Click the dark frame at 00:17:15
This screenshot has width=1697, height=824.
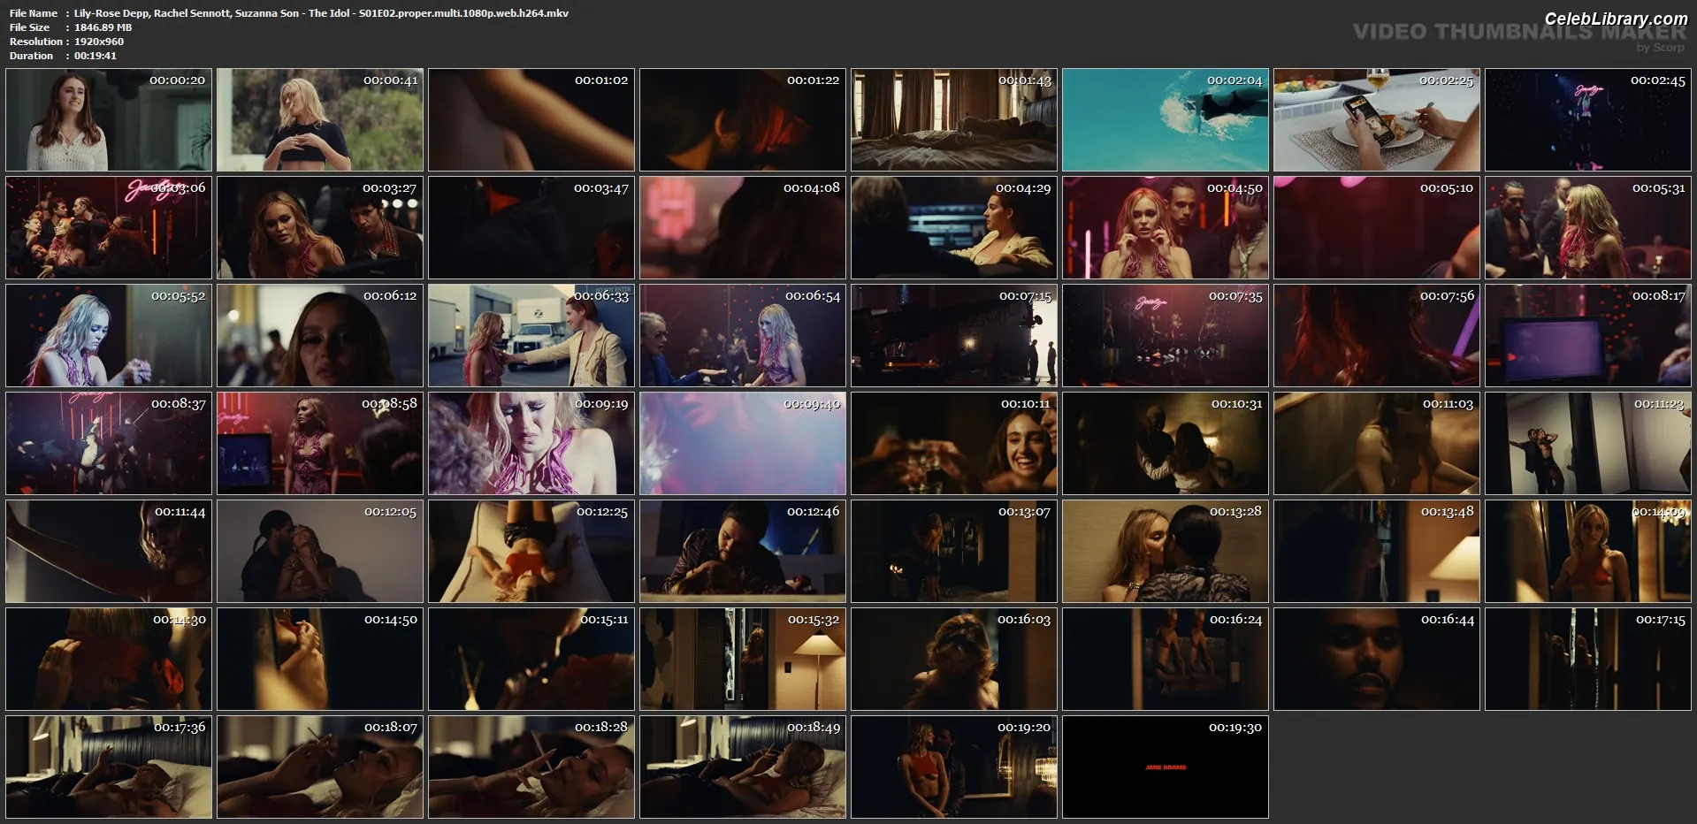click(x=1588, y=659)
